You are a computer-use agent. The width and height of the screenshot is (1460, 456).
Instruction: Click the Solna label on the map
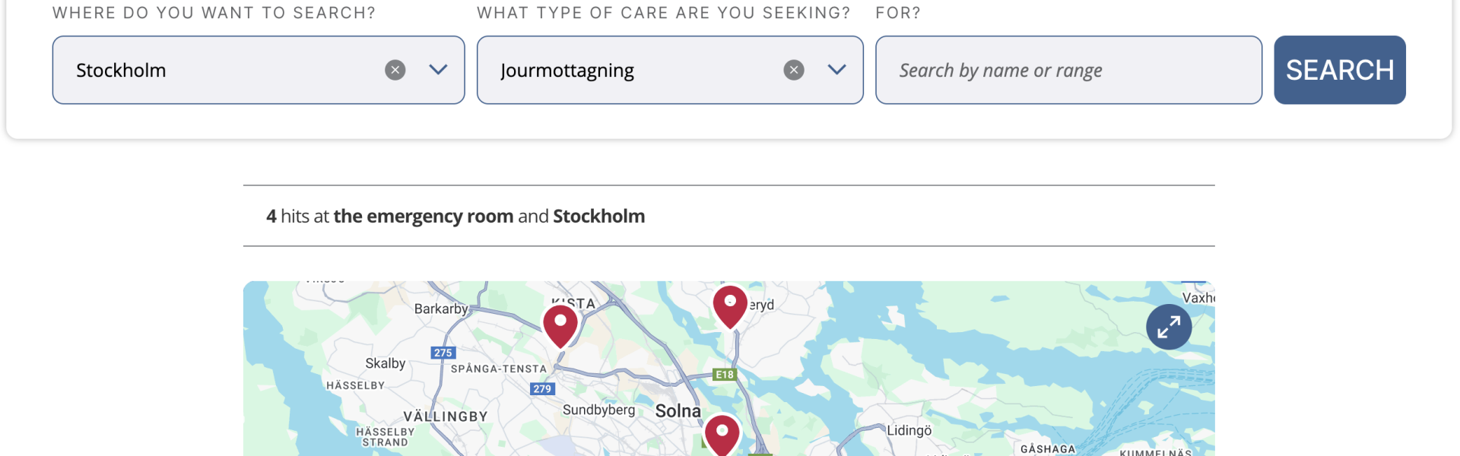678,411
